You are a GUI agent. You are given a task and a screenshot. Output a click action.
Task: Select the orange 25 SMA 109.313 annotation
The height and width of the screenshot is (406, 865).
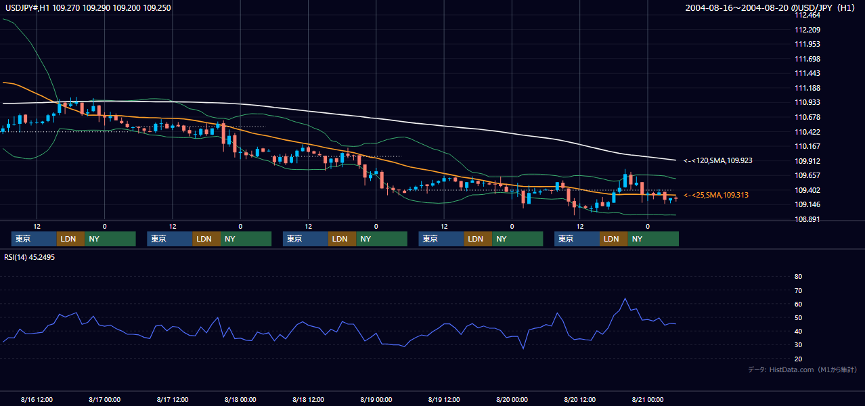coord(716,195)
